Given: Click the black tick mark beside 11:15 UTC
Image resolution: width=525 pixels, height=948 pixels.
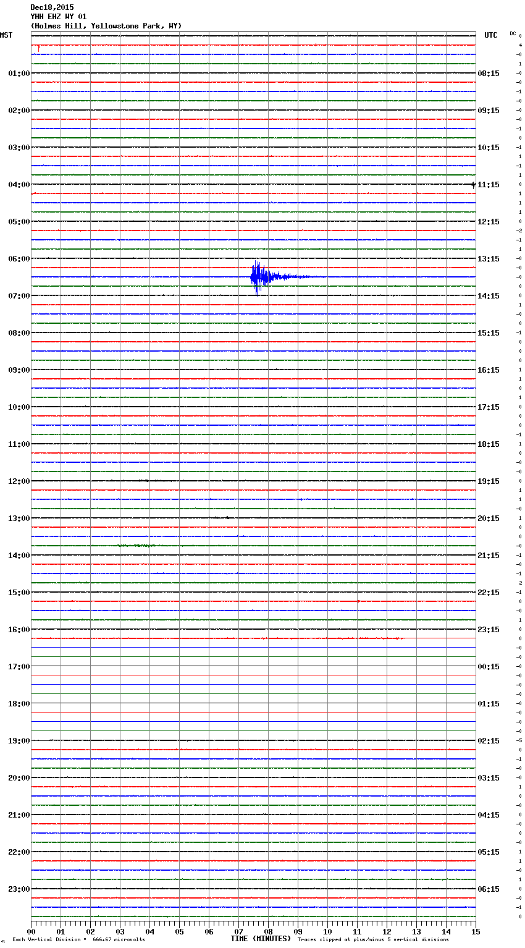Looking at the screenshot, I should (x=473, y=184).
